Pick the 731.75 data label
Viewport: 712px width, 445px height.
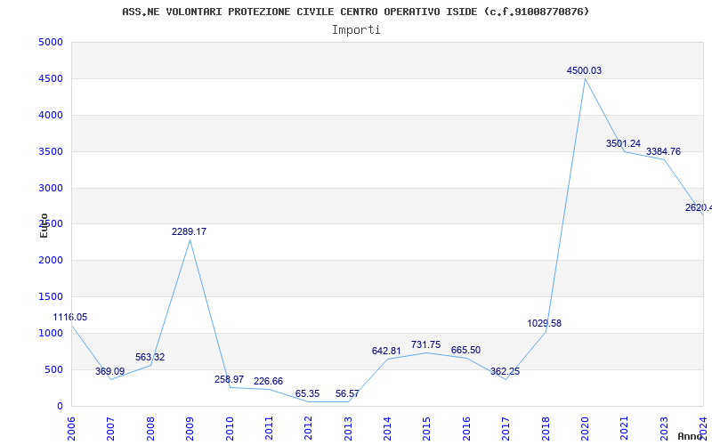point(425,345)
